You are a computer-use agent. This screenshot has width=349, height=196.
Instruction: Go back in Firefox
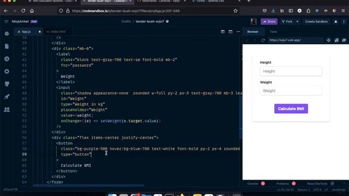tap(6, 11)
